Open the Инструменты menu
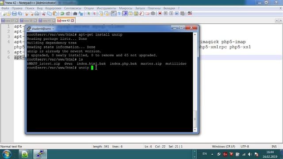 [106, 8]
